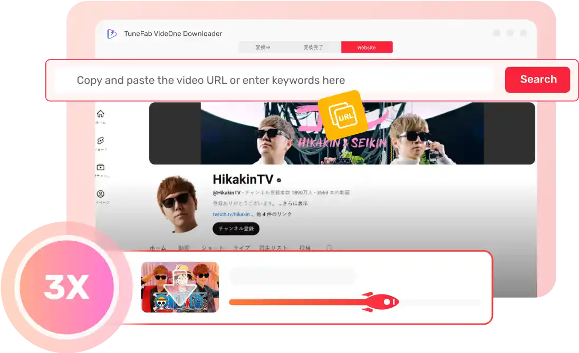This screenshot has width=579, height=353.
Task: Open the Subscriptions sidebar icon
Action: click(100, 167)
